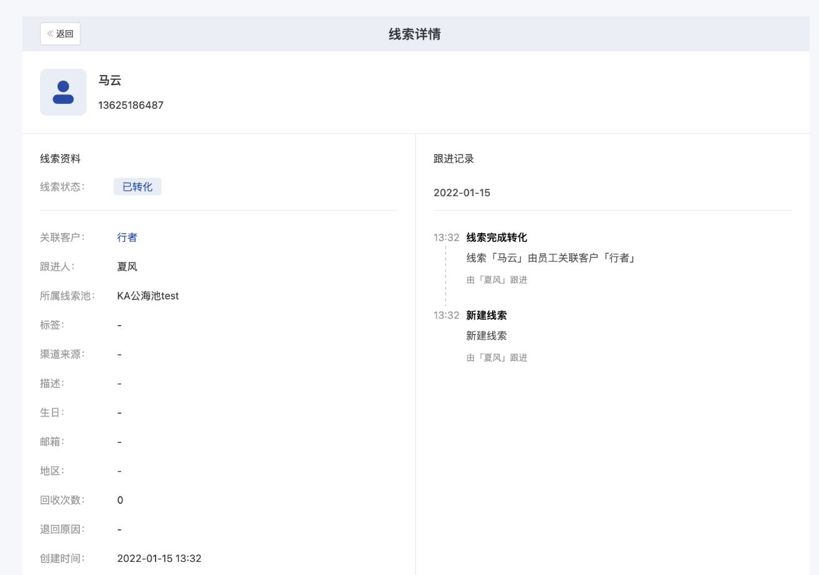
Task: Click the 关联客户 field label
Action: click(x=62, y=237)
